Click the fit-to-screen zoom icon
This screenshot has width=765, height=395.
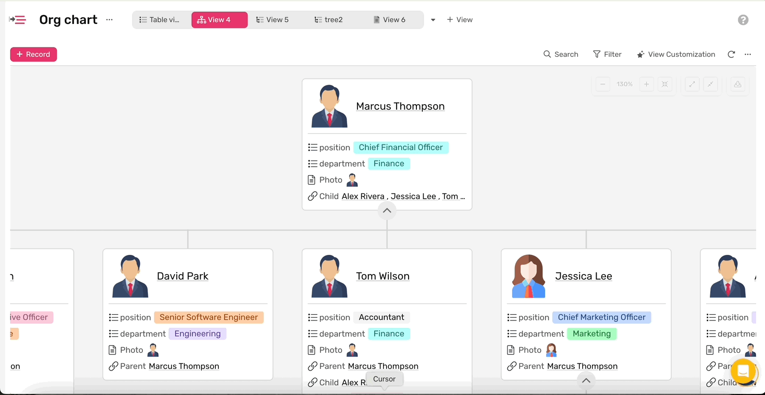[x=665, y=84]
